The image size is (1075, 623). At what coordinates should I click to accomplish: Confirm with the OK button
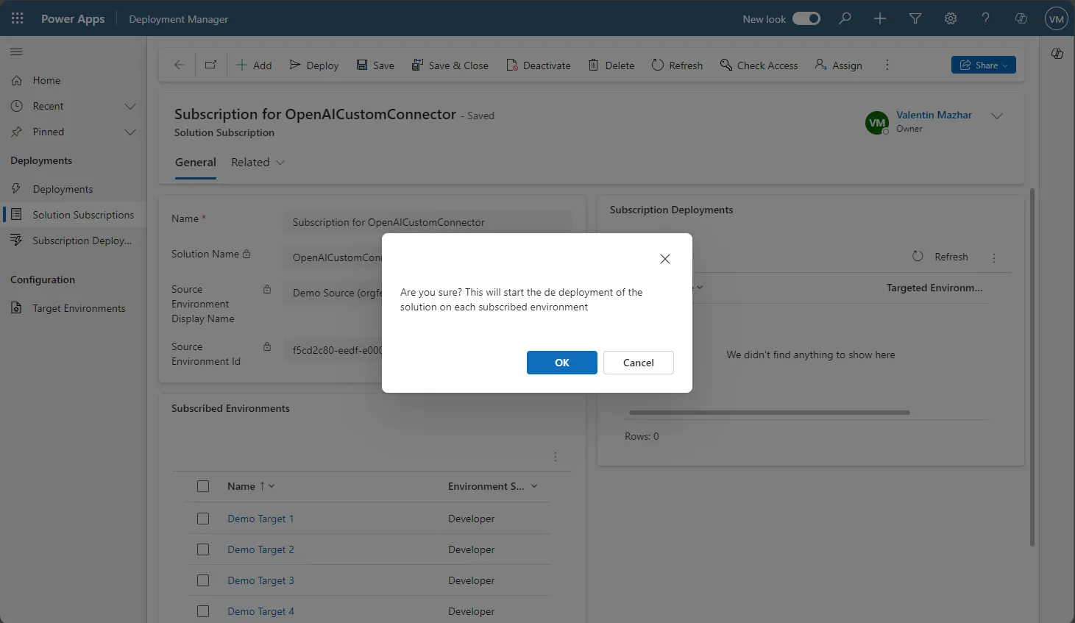[562, 363]
